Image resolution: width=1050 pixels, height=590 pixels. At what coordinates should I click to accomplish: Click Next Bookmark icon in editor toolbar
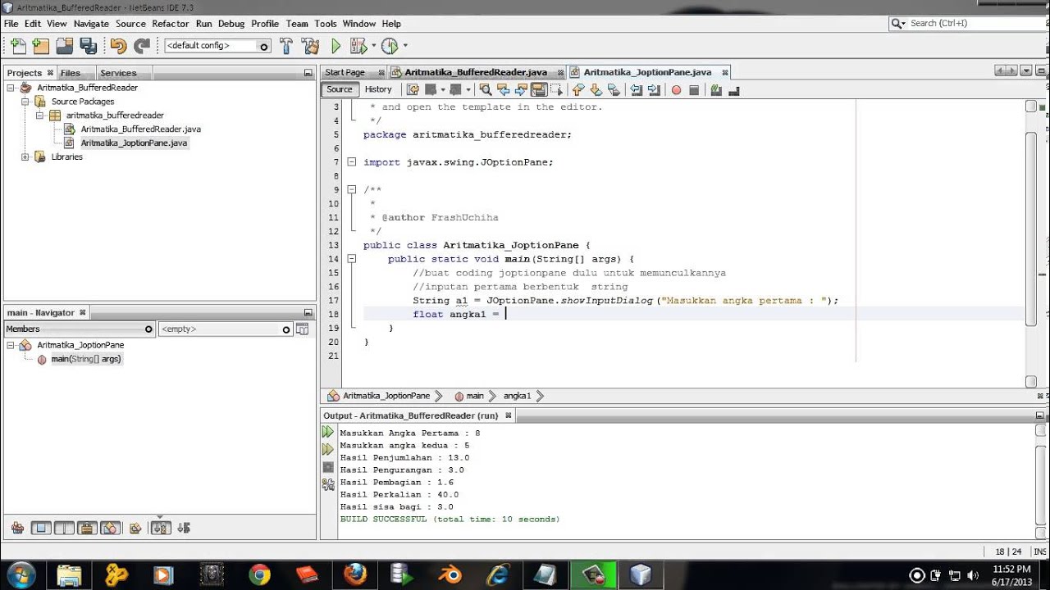pos(596,90)
